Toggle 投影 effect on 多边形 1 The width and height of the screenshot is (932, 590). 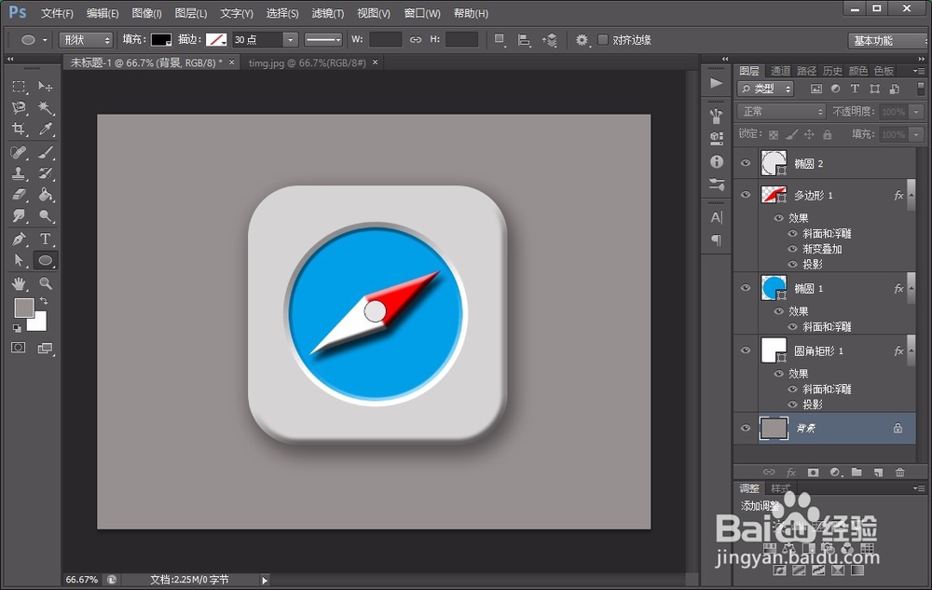[x=792, y=265]
